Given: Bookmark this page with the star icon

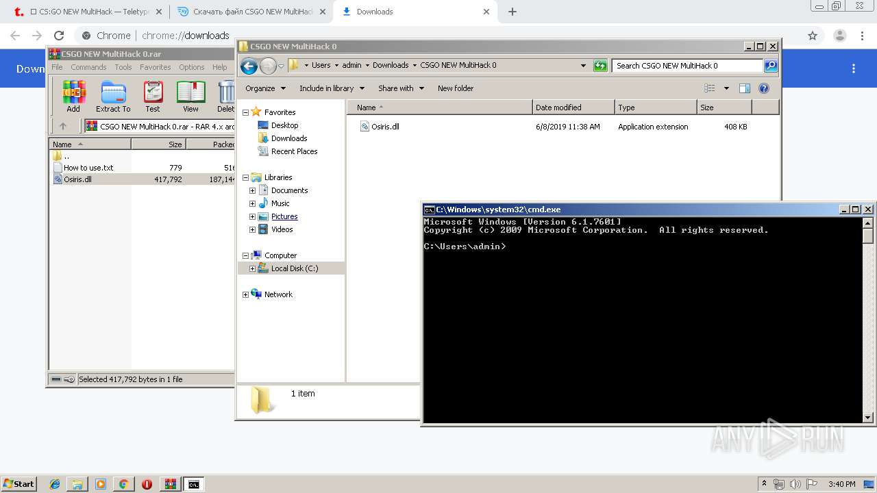Looking at the screenshot, I should click(813, 36).
